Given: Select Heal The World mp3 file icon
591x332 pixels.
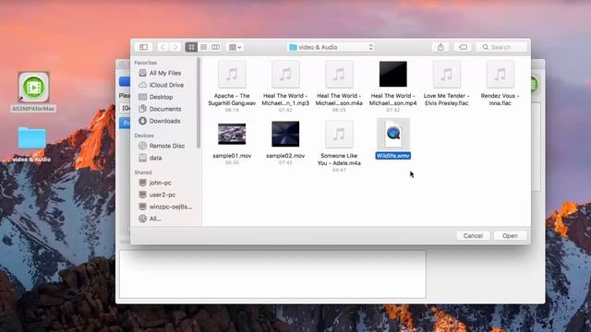Looking at the screenshot, I should pyautogui.click(x=285, y=74).
